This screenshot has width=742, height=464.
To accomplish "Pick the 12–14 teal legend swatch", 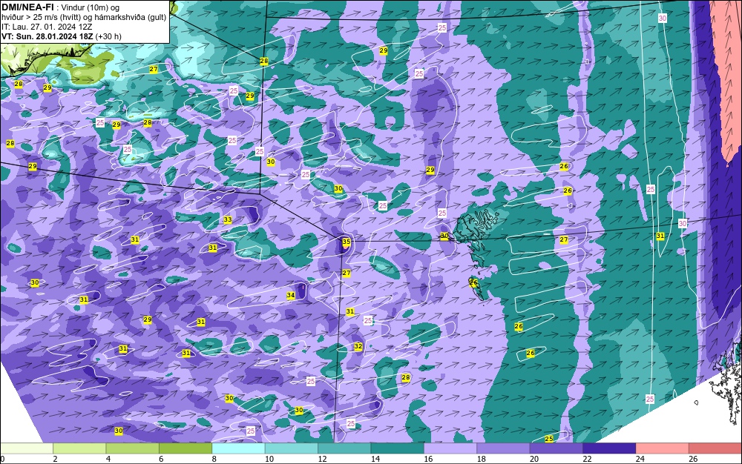I will [344, 448].
